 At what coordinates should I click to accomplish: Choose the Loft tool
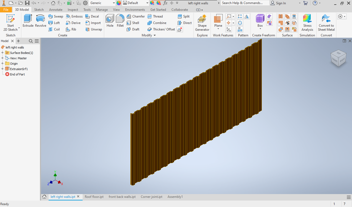click(x=54, y=23)
